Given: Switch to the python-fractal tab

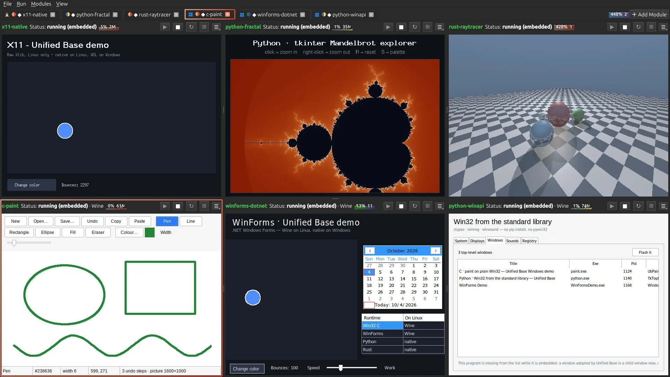Looking at the screenshot, I should (91, 15).
